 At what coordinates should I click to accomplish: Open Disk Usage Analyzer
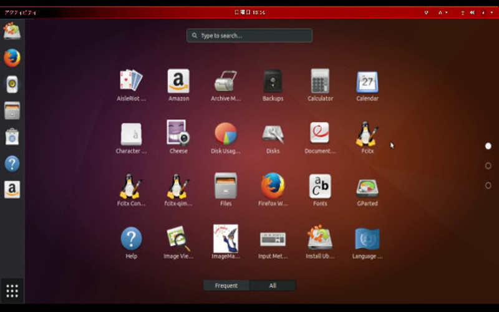[226, 137]
